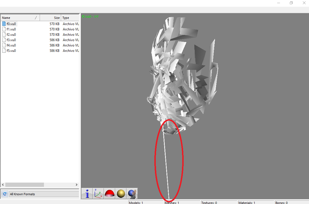Click the gold sphere icon

[121, 193]
